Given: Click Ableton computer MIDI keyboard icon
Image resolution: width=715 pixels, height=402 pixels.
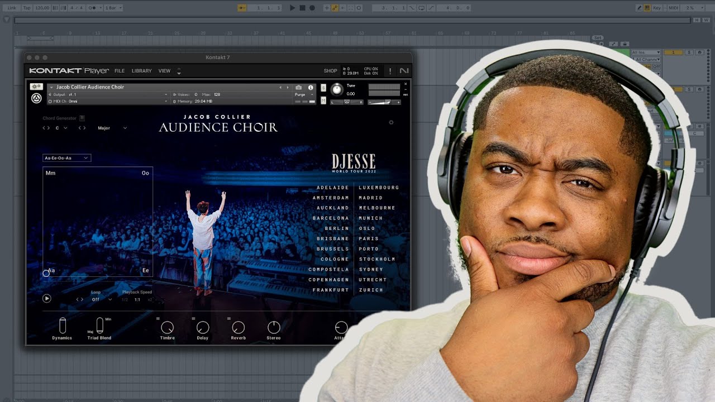Looking at the screenshot, I should pyautogui.click(x=647, y=8).
